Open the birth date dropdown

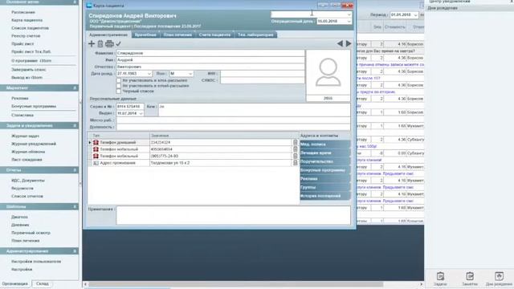(149, 74)
